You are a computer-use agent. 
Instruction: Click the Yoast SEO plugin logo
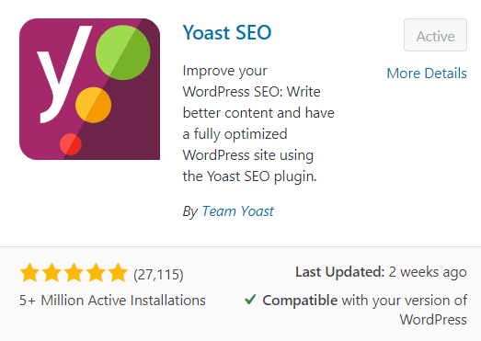(x=89, y=89)
